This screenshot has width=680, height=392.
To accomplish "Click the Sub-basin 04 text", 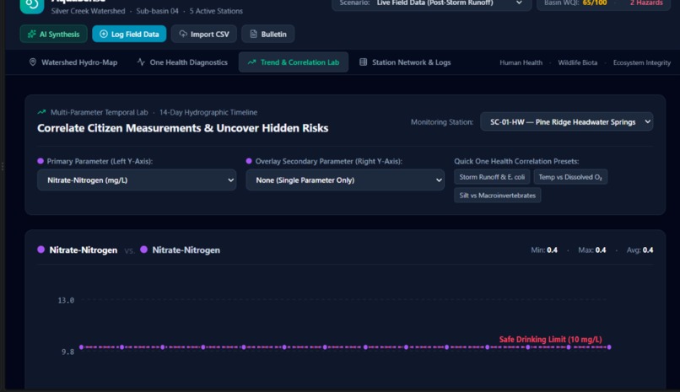I will click(157, 11).
